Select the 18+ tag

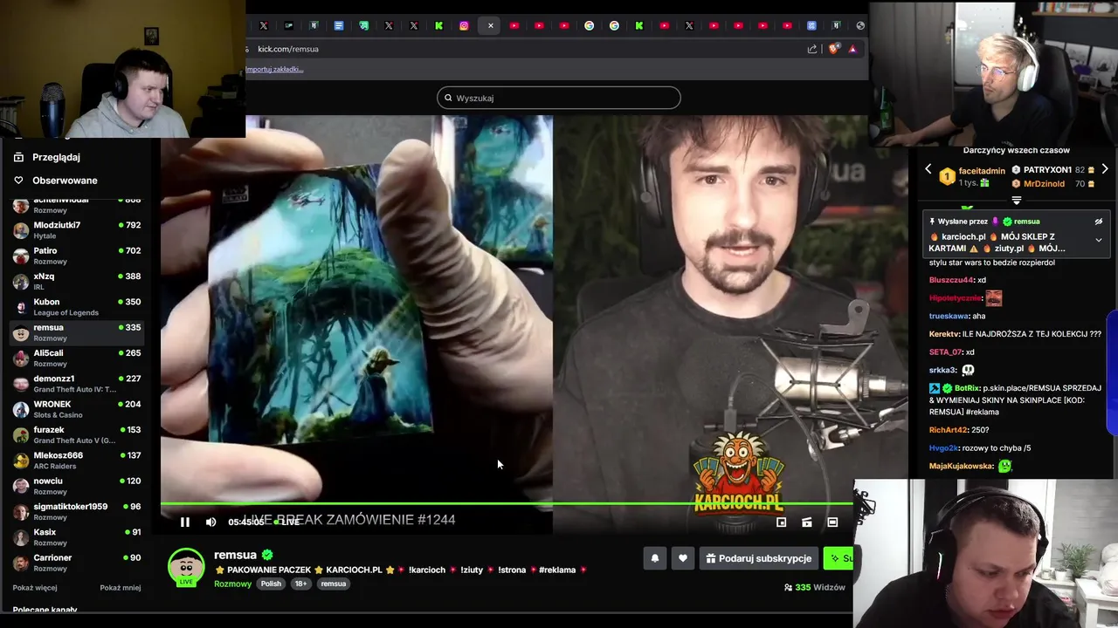pos(300,584)
